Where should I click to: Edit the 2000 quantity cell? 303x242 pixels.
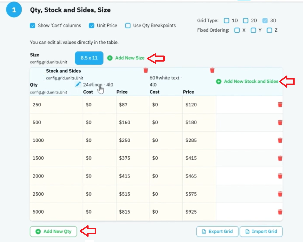click(x=56, y=176)
